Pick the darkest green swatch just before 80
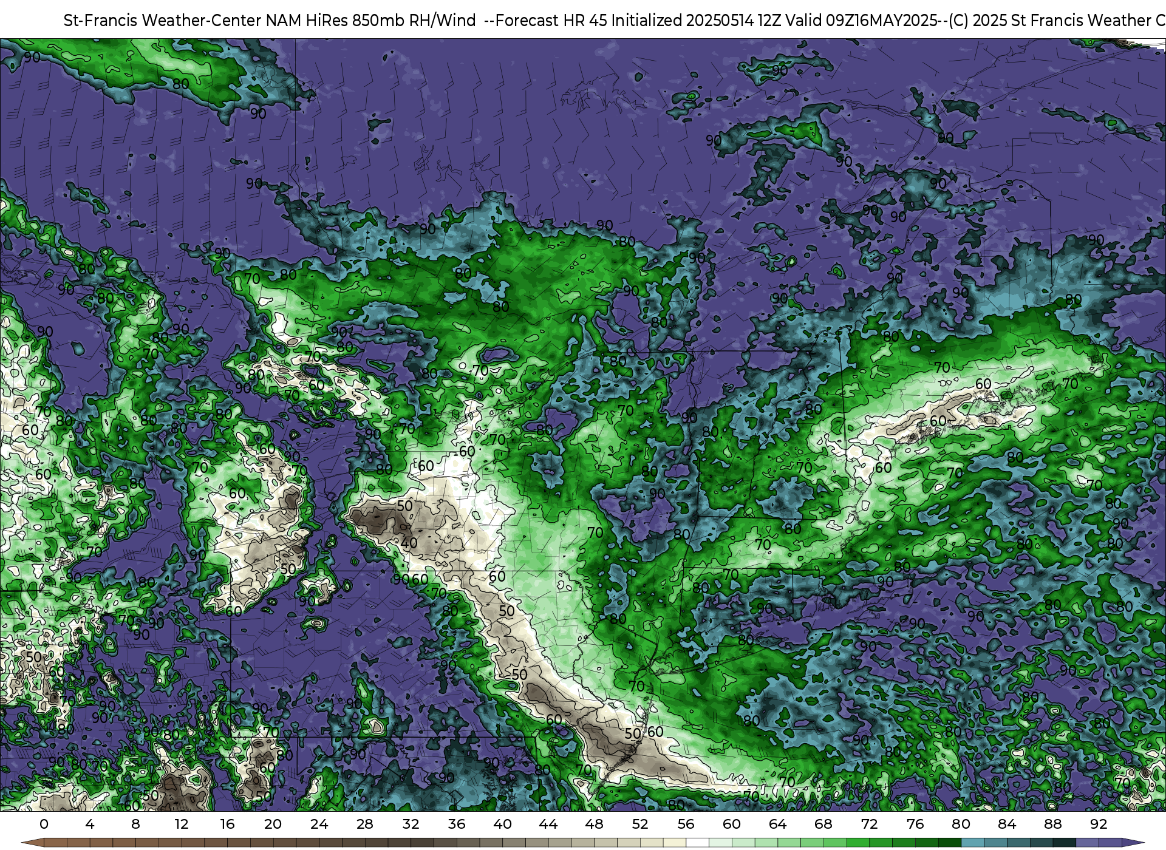 tap(949, 843)
